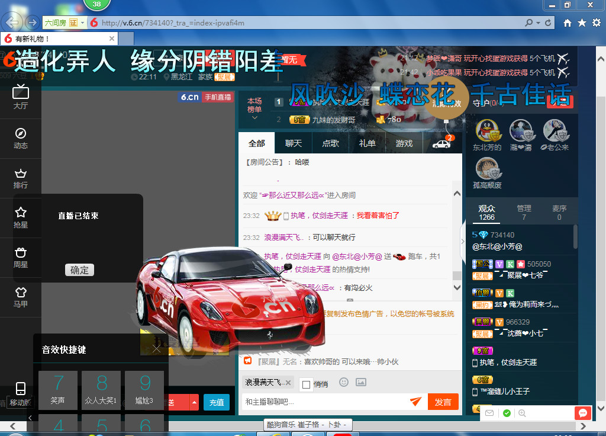Open the 抢星 star sidebar icon
Viewport: 606px width, 436px height.
click(x=21, y=218)
